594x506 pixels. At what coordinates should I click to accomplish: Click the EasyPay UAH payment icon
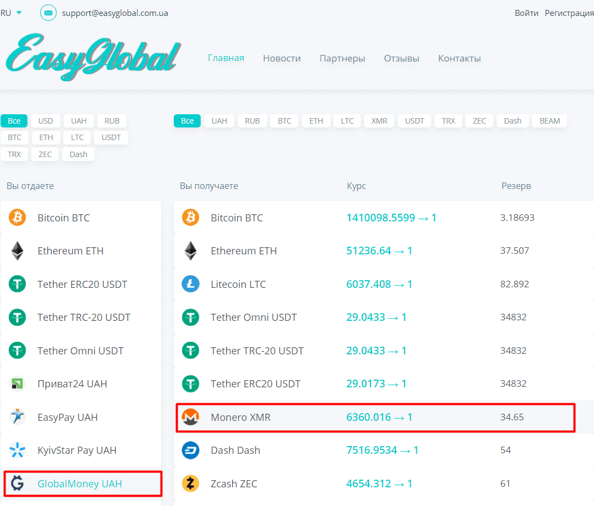(x=17, y=416)
